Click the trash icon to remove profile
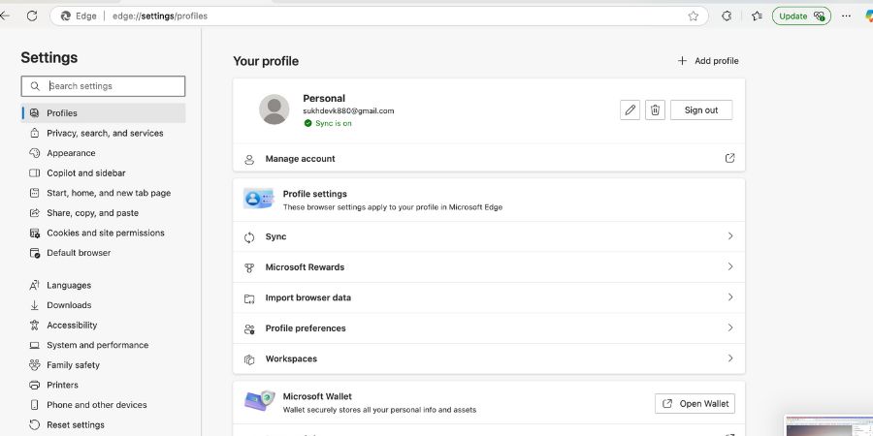 click(656, 110)
